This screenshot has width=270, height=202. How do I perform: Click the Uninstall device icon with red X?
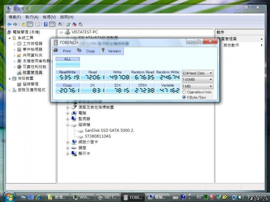[74, 24]
